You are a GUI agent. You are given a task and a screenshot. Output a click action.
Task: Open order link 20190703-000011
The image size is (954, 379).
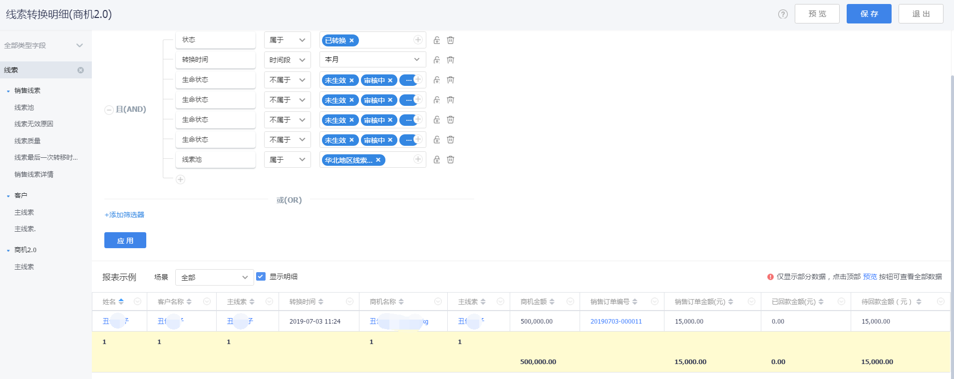[x=616, y=322]
